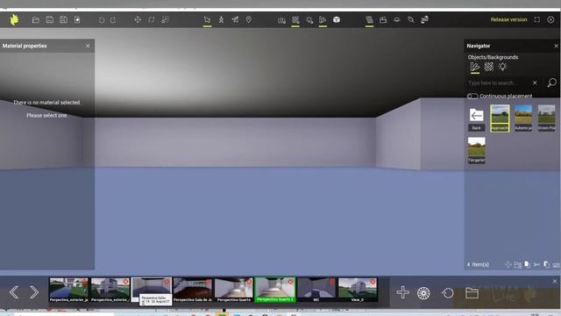
Task: Undo the last action
Action: 102,19
